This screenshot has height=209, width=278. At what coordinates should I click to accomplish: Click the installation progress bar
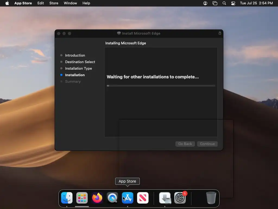(x=161, y=86)
